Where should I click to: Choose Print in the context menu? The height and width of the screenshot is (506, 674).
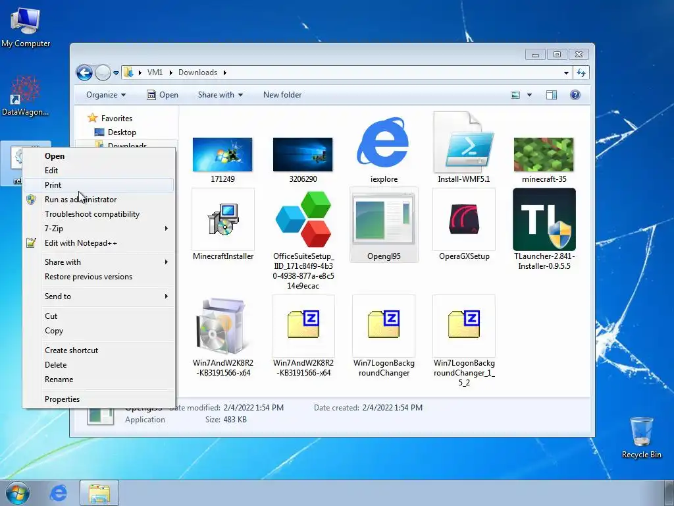(x=99, y=185)
